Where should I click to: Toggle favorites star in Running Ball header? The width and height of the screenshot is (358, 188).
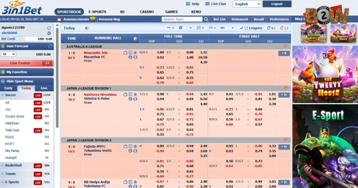pyautogui.click(x=135, y=38)
